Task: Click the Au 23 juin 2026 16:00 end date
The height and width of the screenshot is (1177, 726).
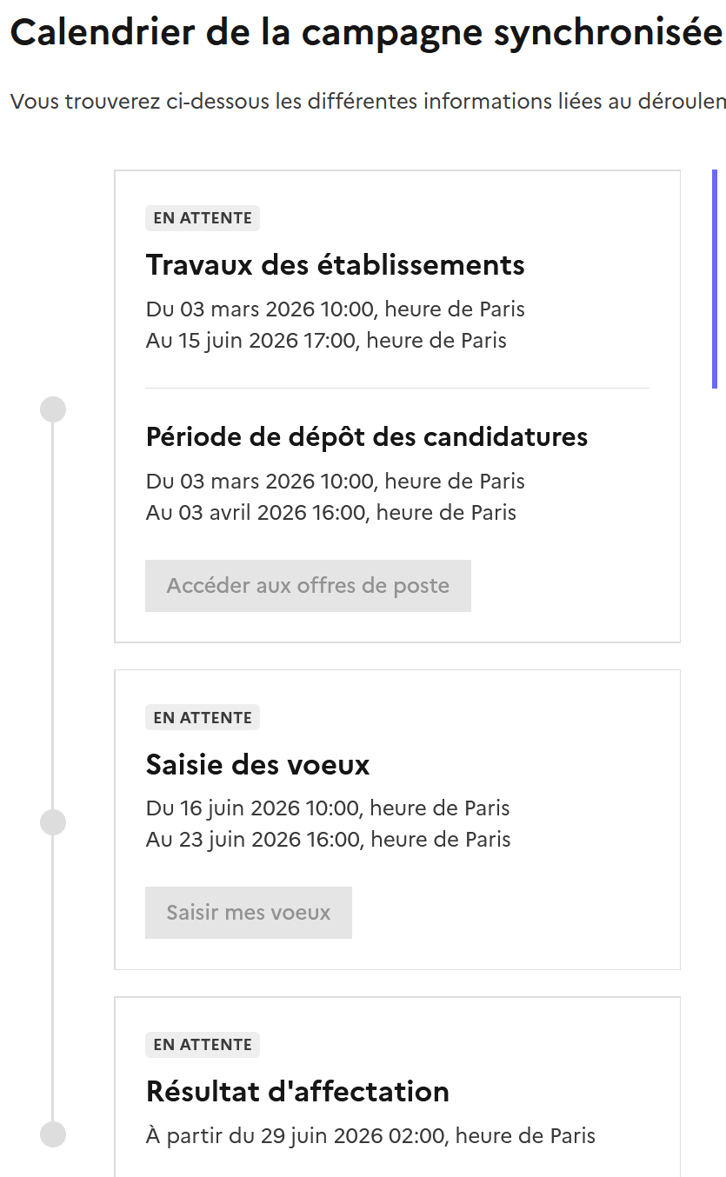Action: pyautogui.click(x=328, y=840)
